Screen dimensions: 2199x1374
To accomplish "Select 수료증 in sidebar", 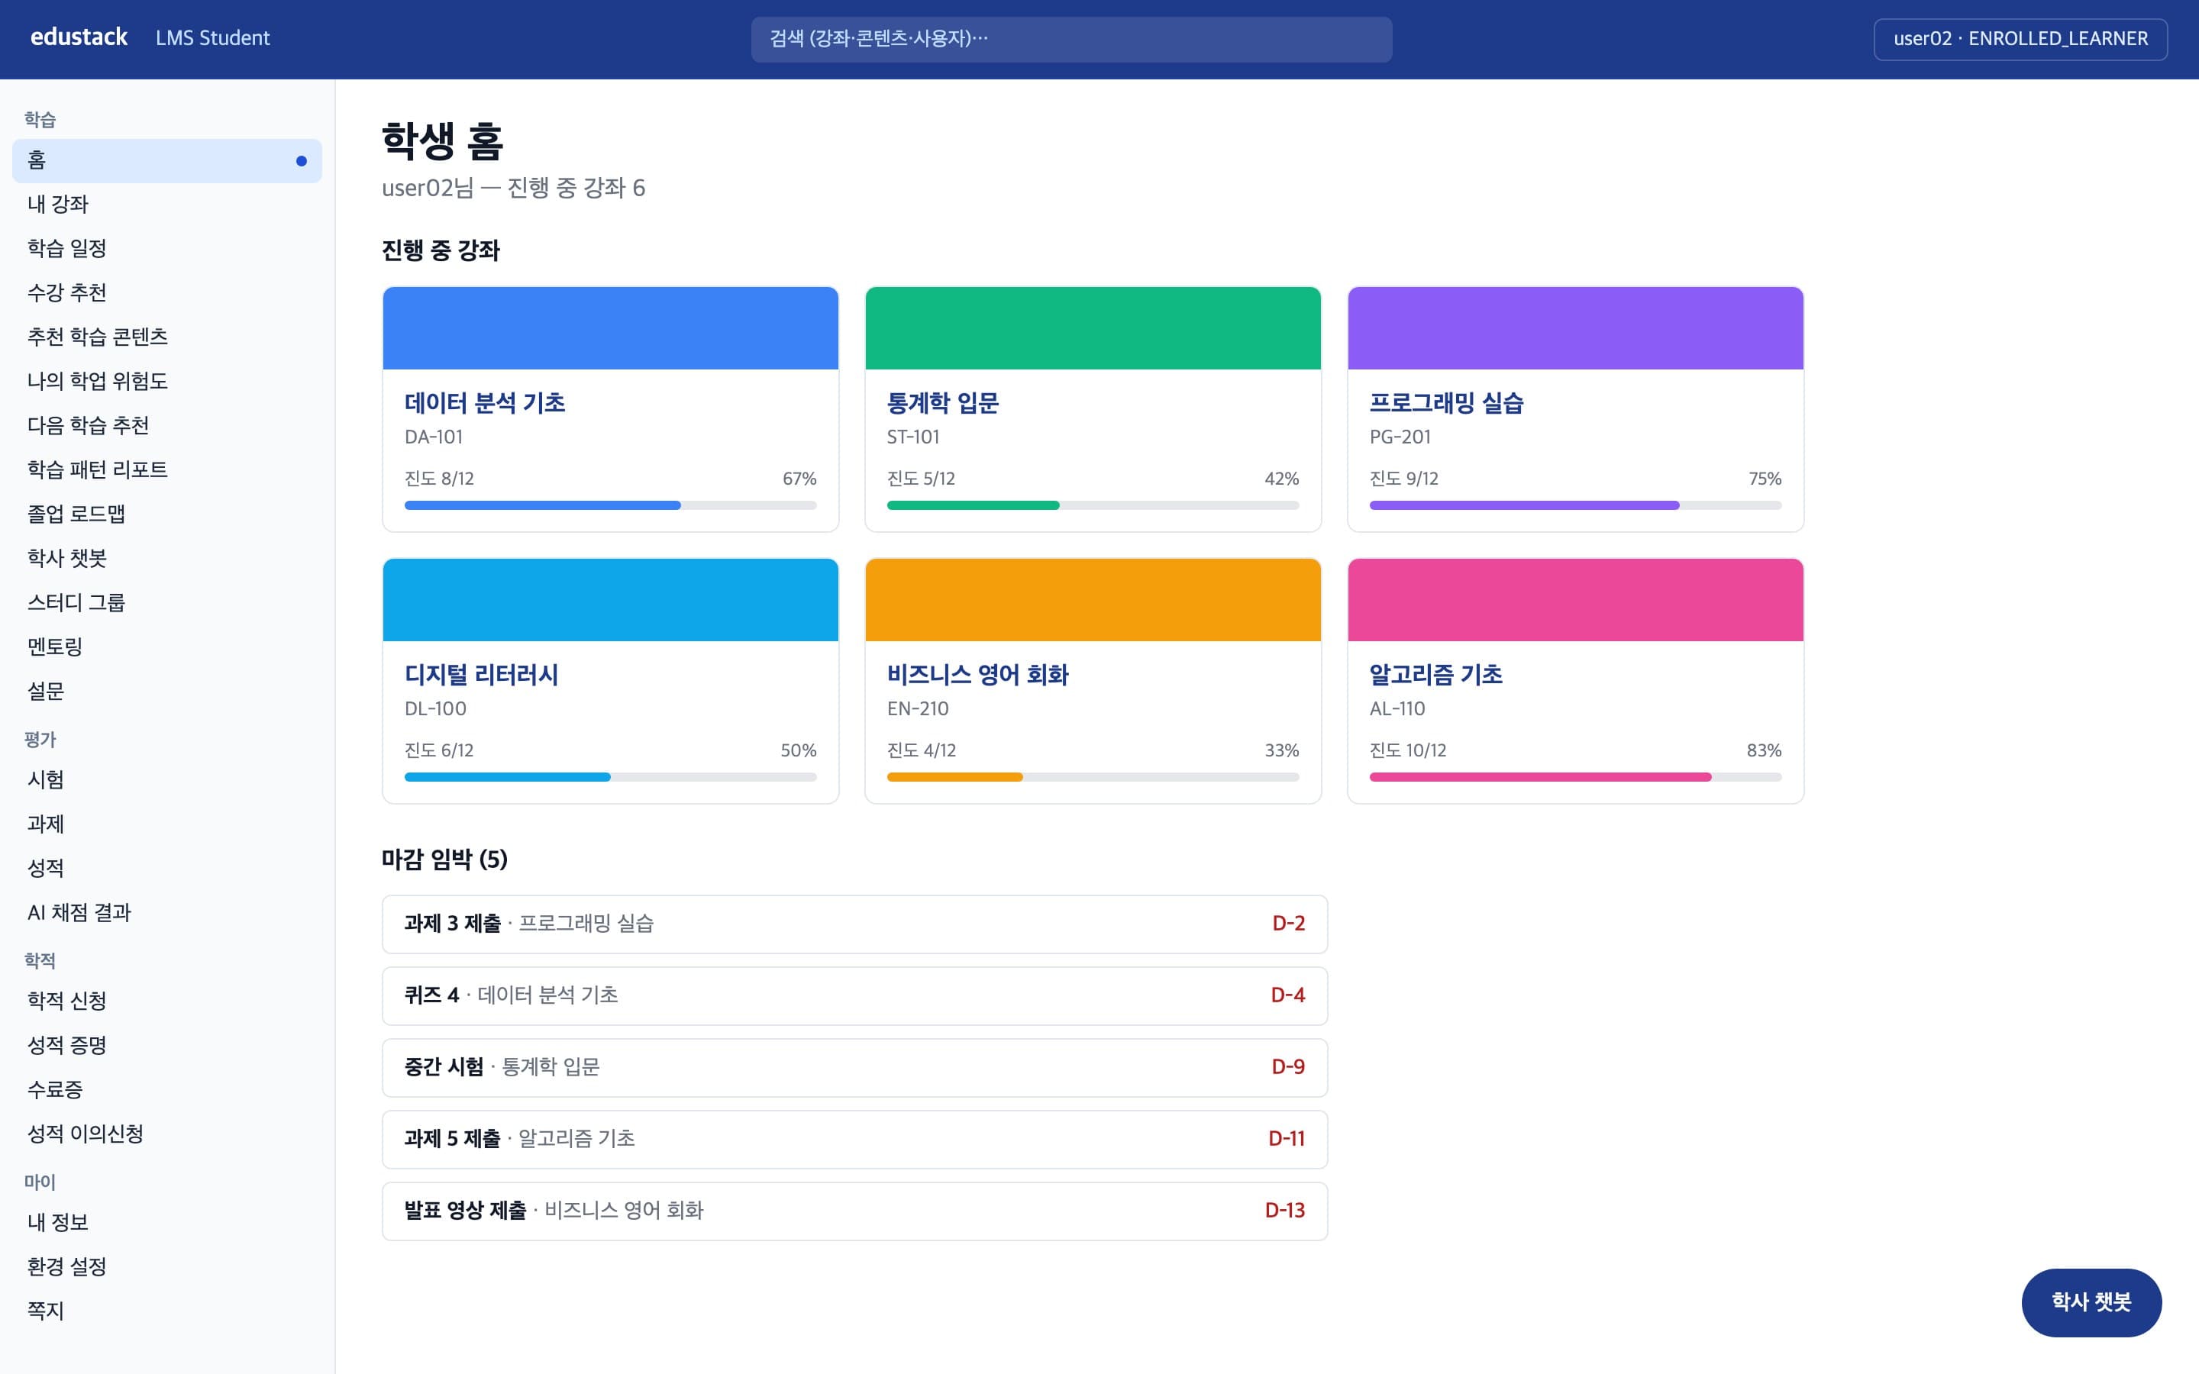I will click(167, 1089).
